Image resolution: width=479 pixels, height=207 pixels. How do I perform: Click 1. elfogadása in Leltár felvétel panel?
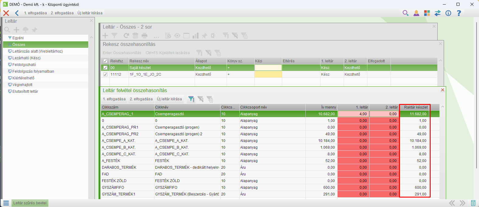114,99
